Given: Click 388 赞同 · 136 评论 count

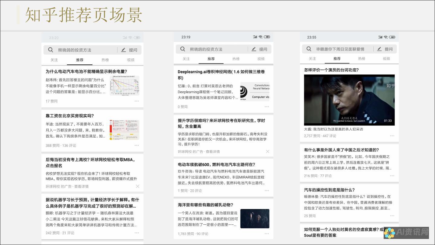Looking at the screenshot, I should 61,145.
